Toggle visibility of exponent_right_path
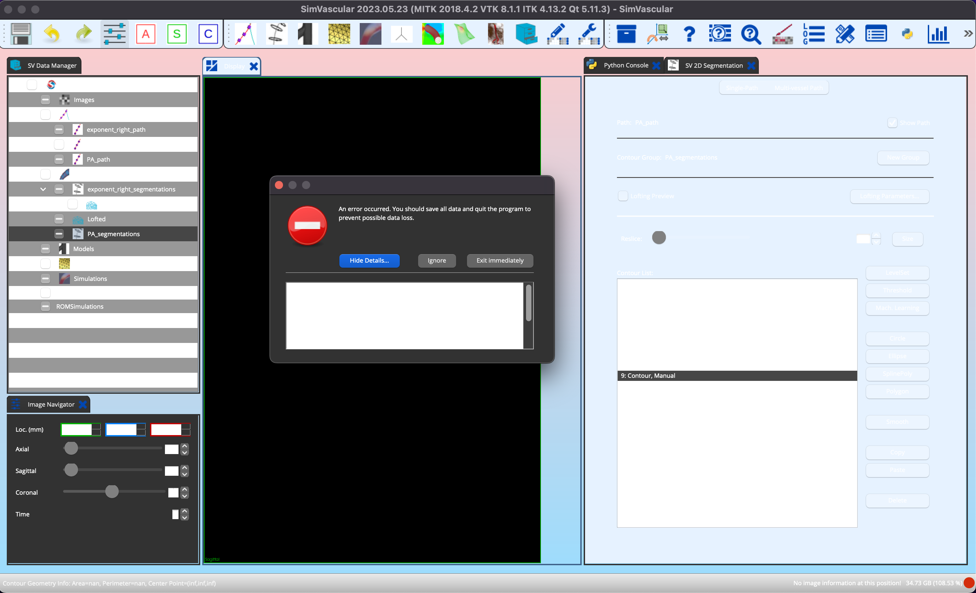Image resolution: width=976 pixels, height=593 pixels. pyautogui.click(x=59, y=129)
